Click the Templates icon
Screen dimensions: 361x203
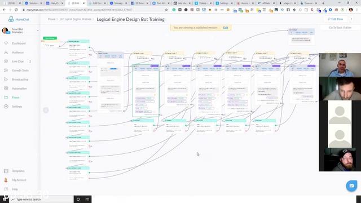6,171
